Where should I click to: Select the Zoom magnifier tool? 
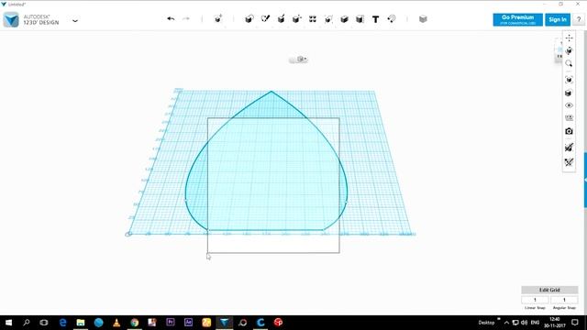tap(569, 63)
